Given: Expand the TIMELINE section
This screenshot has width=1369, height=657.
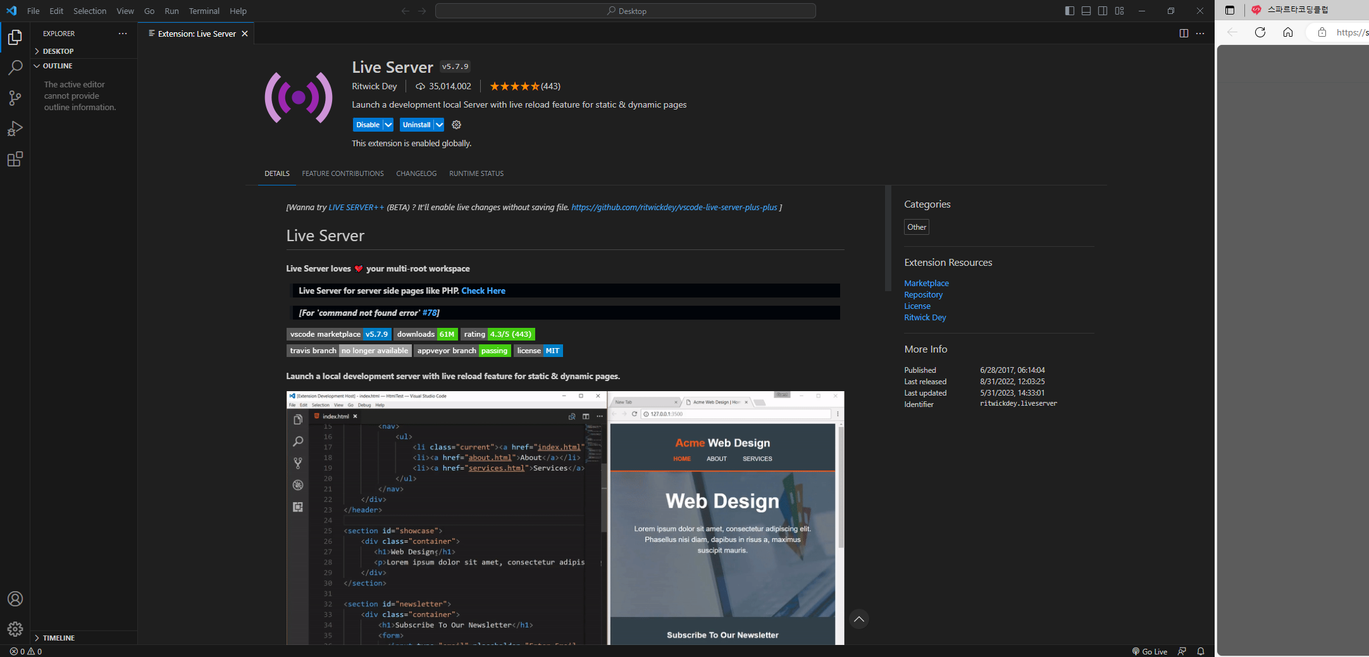Looking at the screenshot, I should 84,638.
